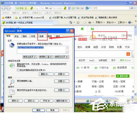Click the refresh page icon in address bar
The width and height of the screenshot is (137, 113).
click(78, 8)
